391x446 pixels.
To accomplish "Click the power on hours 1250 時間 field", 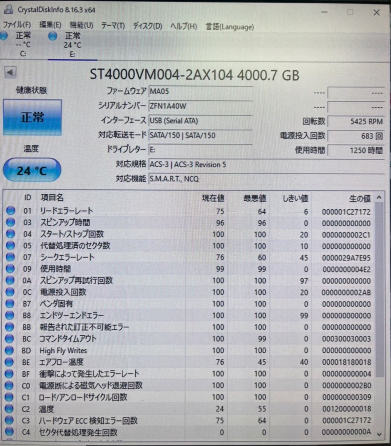I will tap(356, 151).
